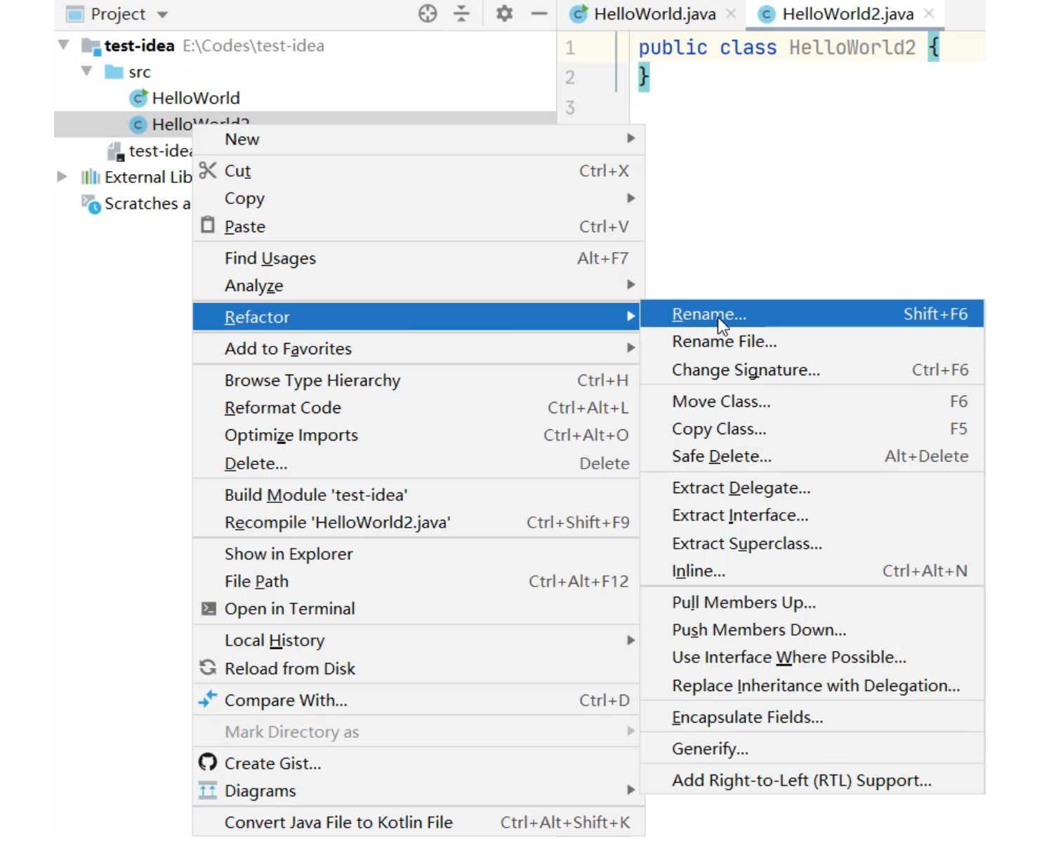This screenshot has height=846, width=1037.
Task: Choose Safe Delete... menu item
Action: pyautogui.click(x=812, y=456)
